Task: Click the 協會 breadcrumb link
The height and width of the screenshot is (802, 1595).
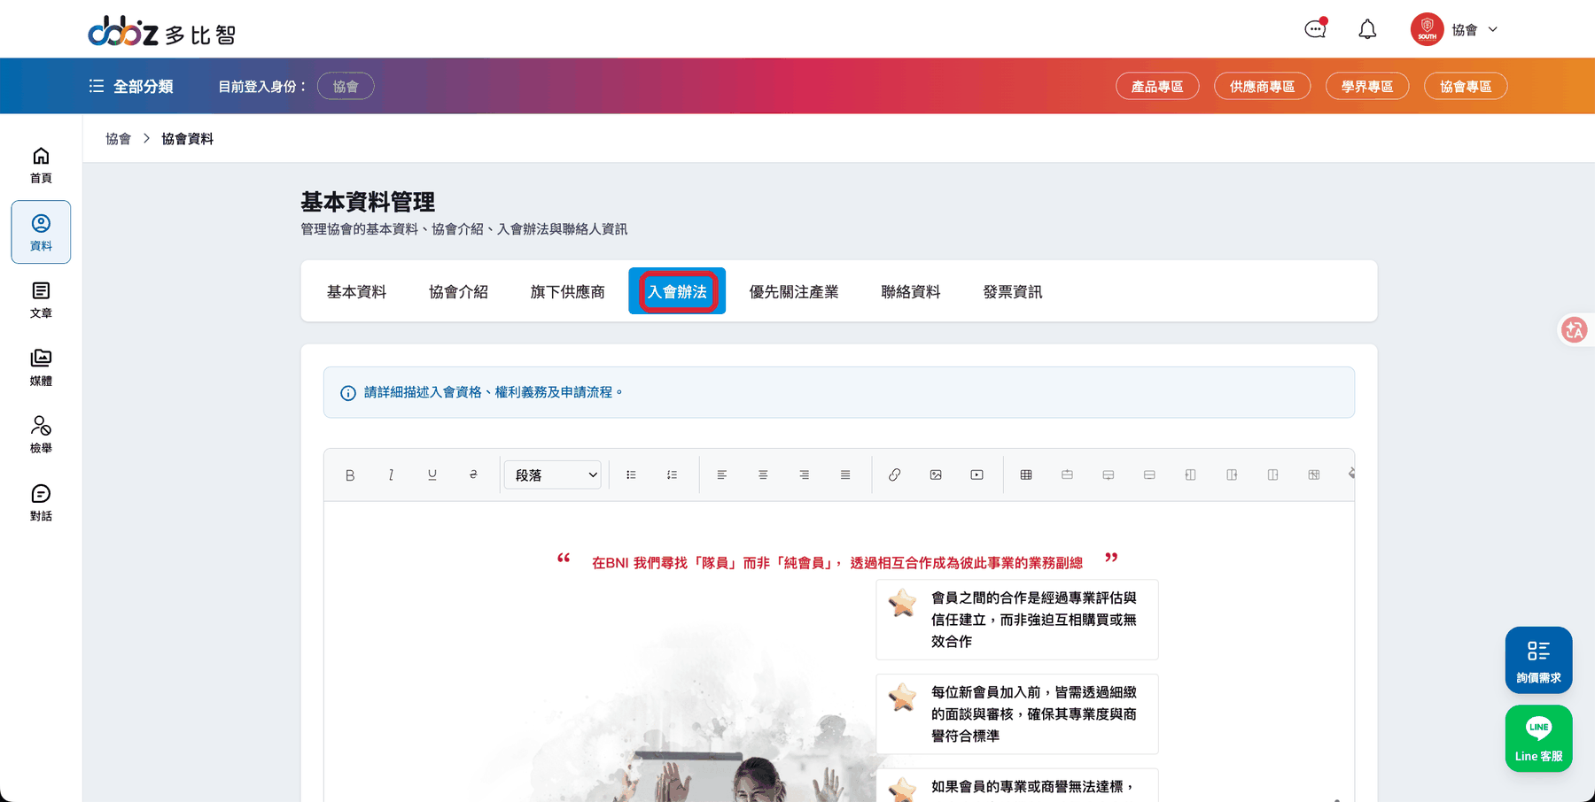Action: 118,139
